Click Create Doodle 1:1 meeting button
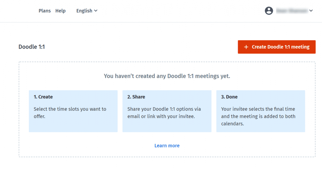The height and width of the screenshot is (169, 322). [x=277, y=47]
